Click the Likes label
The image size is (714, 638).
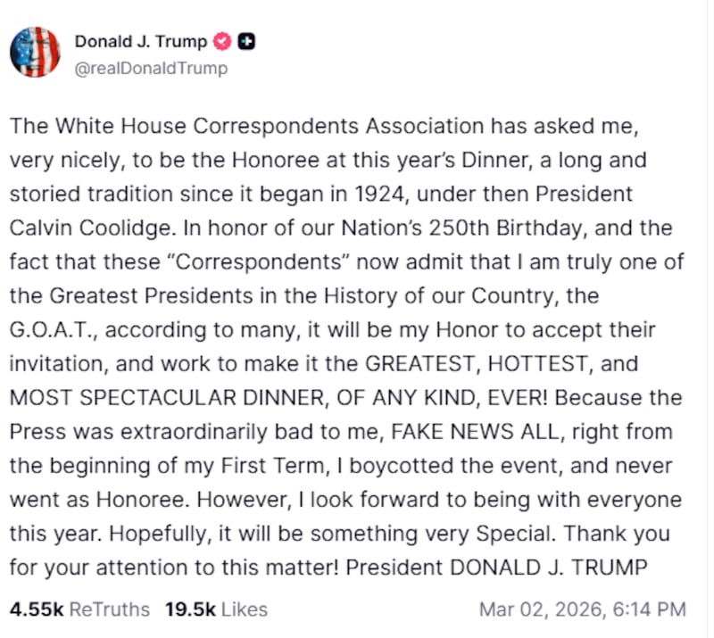pyautogui.click(x=244, y=609)
